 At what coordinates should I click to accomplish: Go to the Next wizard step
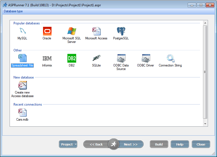(131, 144)
